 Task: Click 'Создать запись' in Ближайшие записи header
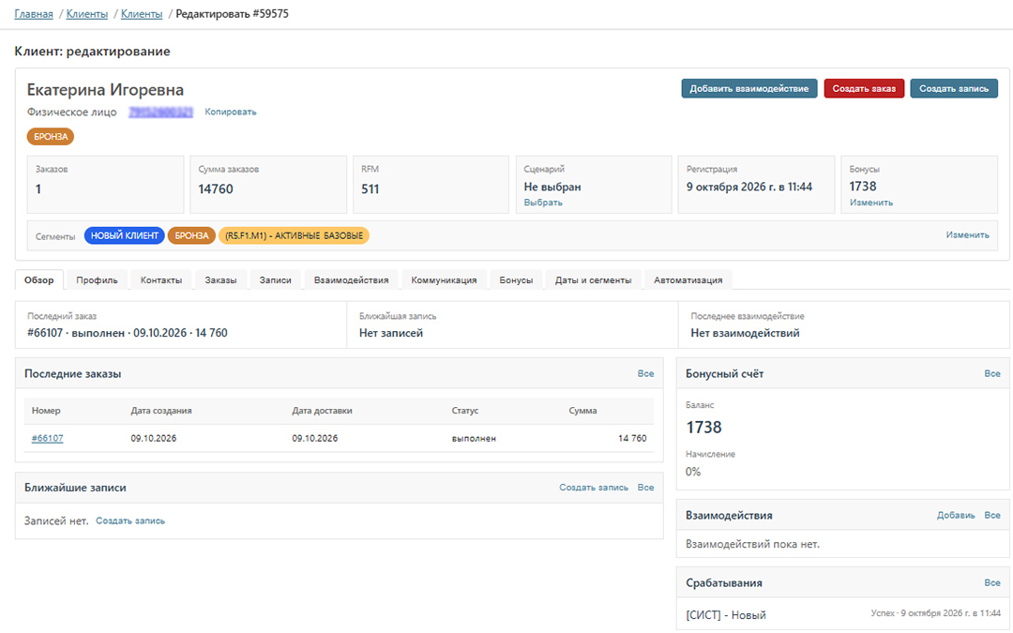594,487
